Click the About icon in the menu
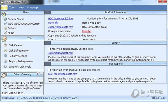This screenshot has width=168, height=102. [x=5, y=33]
